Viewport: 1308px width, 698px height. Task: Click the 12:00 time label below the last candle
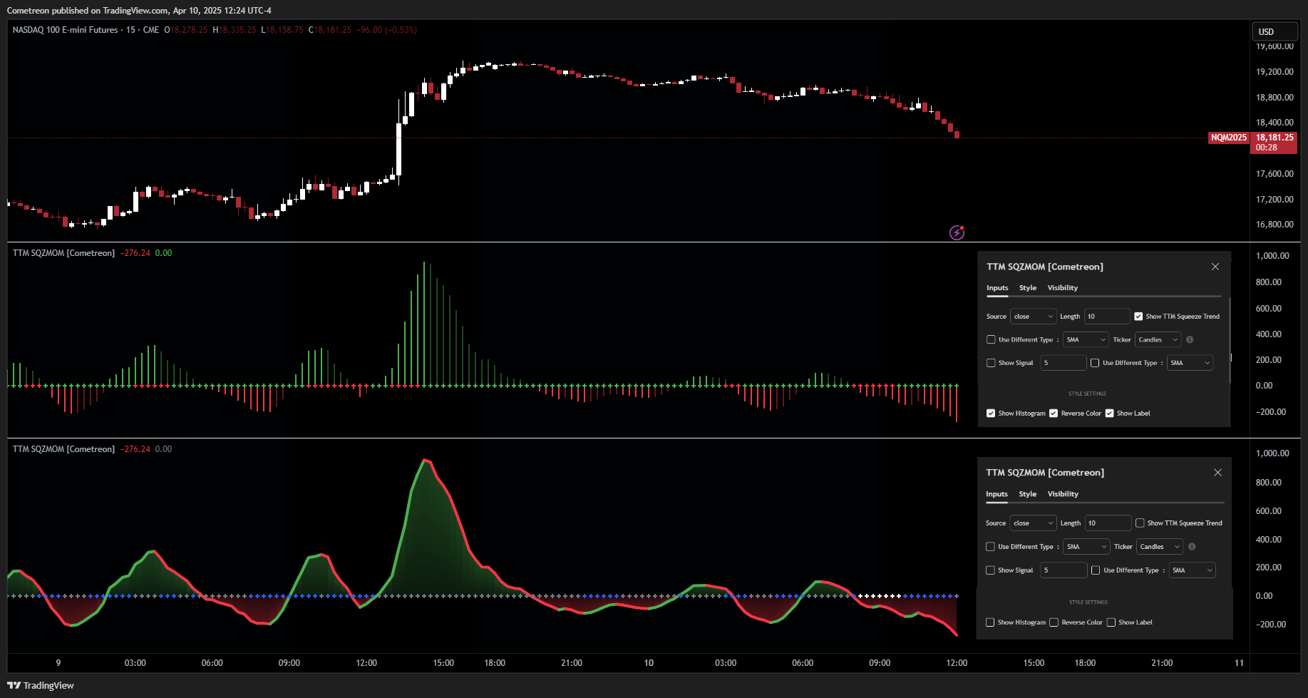coord(957,663)
